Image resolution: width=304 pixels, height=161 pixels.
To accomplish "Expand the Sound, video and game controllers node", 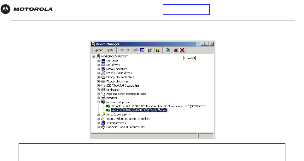I will point(98,119).
